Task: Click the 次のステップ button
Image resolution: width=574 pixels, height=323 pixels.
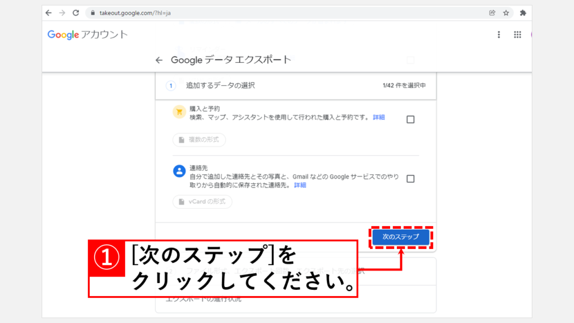Action: click(401, 237)
